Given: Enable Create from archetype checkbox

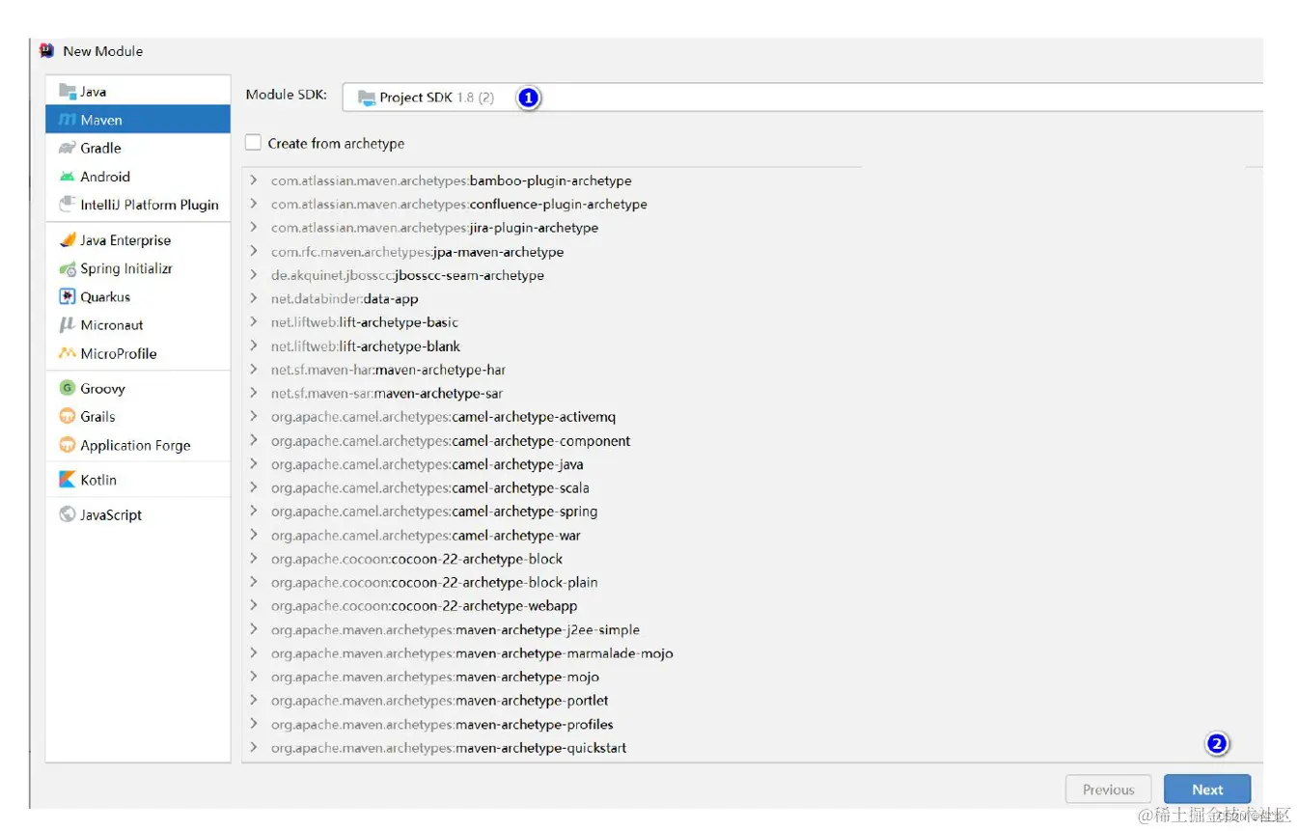Looking at the screenshot, I should [253, 143].
